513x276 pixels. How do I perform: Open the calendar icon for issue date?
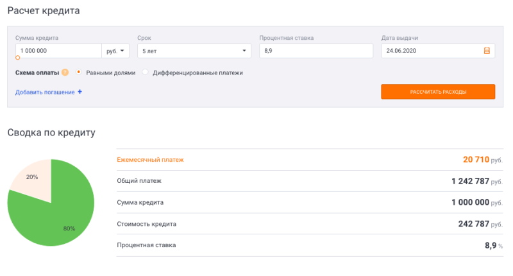tap(487, 51)
